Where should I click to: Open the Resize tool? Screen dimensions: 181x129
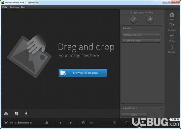tap(172, 49)
